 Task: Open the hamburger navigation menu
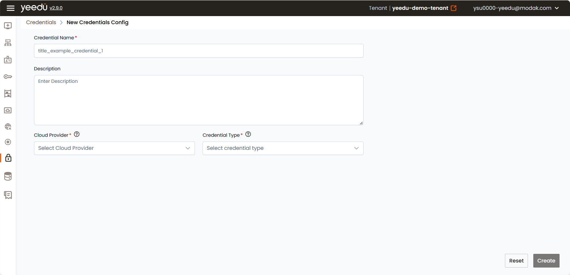(10, 8)
